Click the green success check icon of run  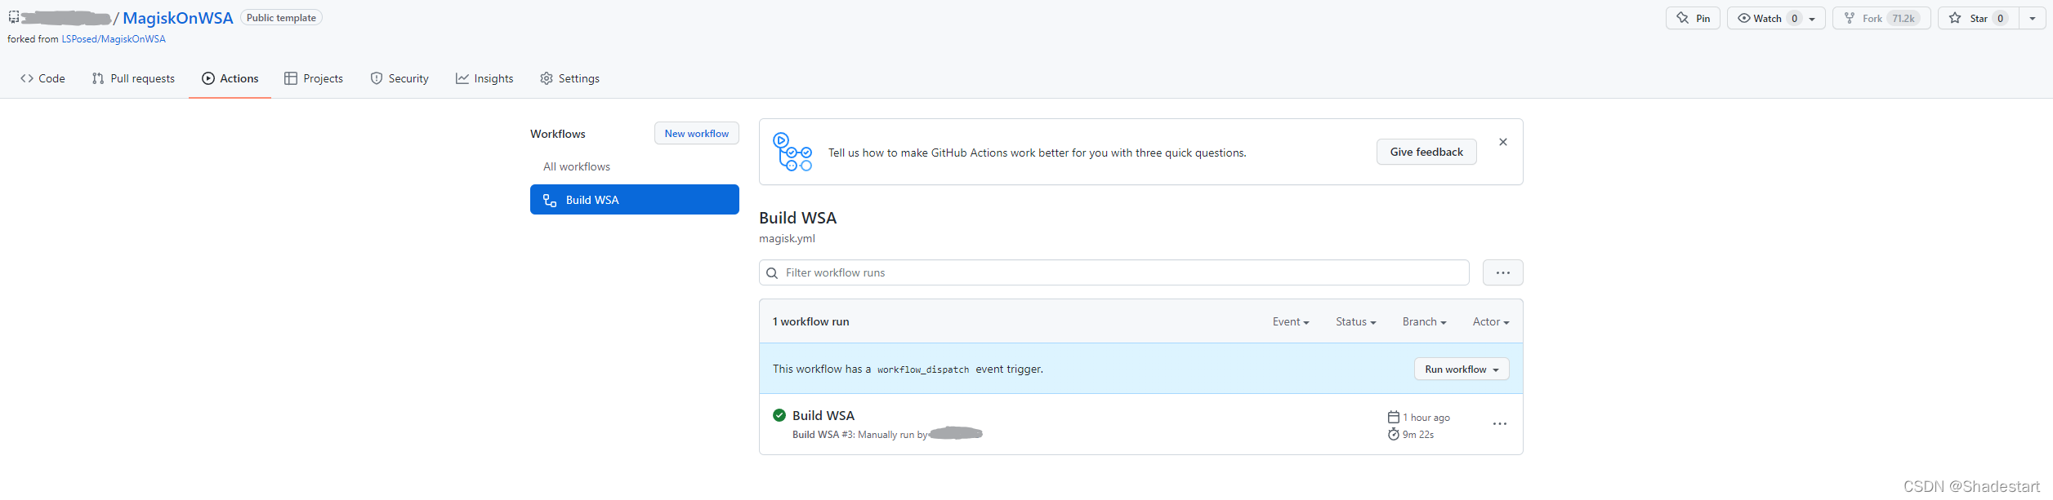pos(779,415)
